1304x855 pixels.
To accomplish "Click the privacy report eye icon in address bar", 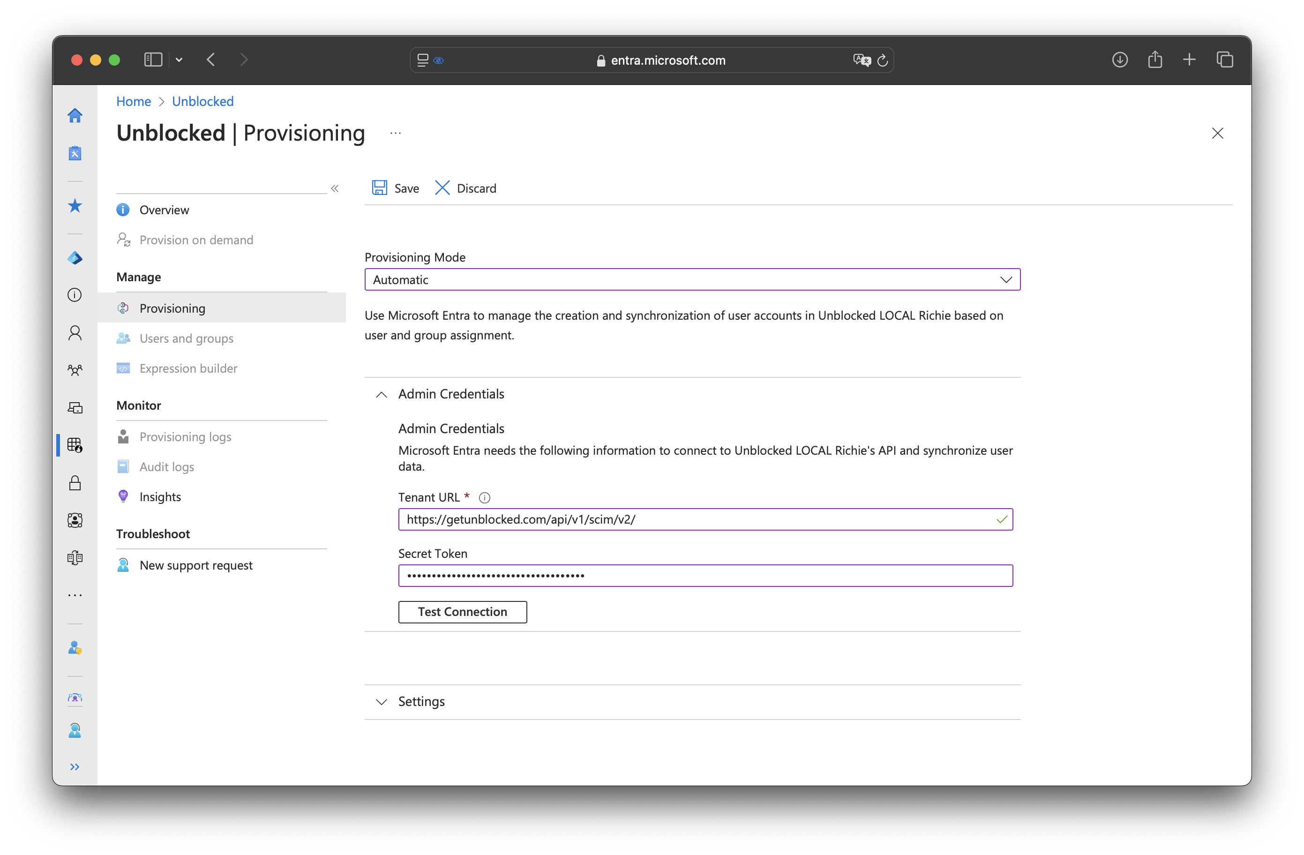I will click(x=439, y=60).
